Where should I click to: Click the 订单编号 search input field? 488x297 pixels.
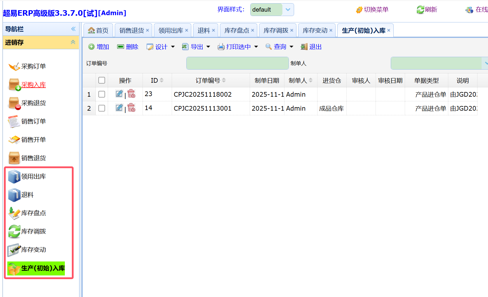pos(237,63)
